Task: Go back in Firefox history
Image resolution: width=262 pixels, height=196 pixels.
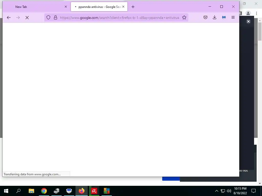Action: 9,18
